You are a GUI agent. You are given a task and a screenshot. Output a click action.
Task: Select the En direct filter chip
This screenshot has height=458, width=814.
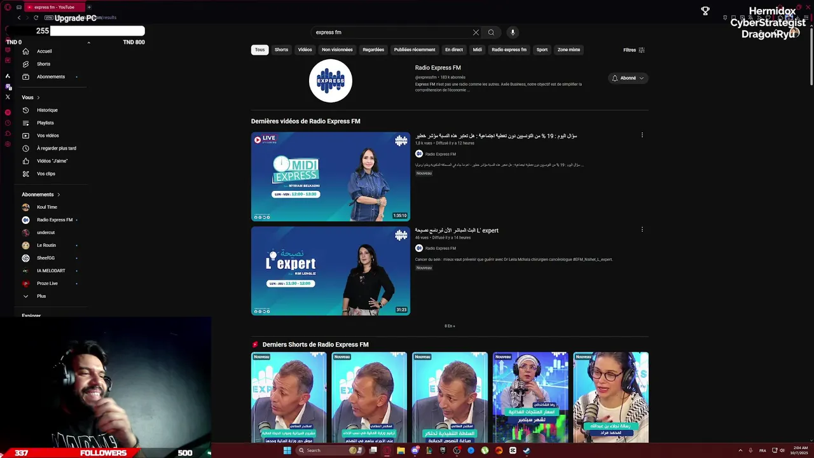point(454,50)
